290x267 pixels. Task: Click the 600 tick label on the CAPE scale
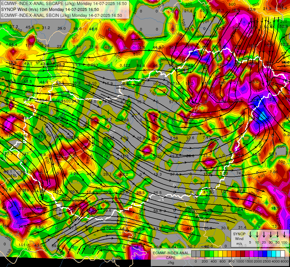(222, 261)
